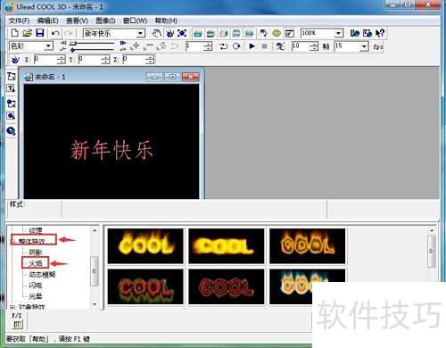Image resolution: width=446 pixels, height=348 pixels.
Task: Select 光晕 in the effects tree
Action: pos(36,296)
